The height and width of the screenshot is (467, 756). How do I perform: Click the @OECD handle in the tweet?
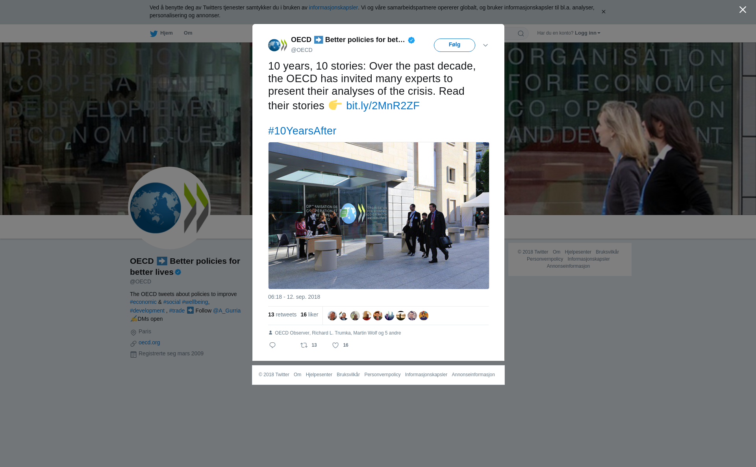(302, 50)
